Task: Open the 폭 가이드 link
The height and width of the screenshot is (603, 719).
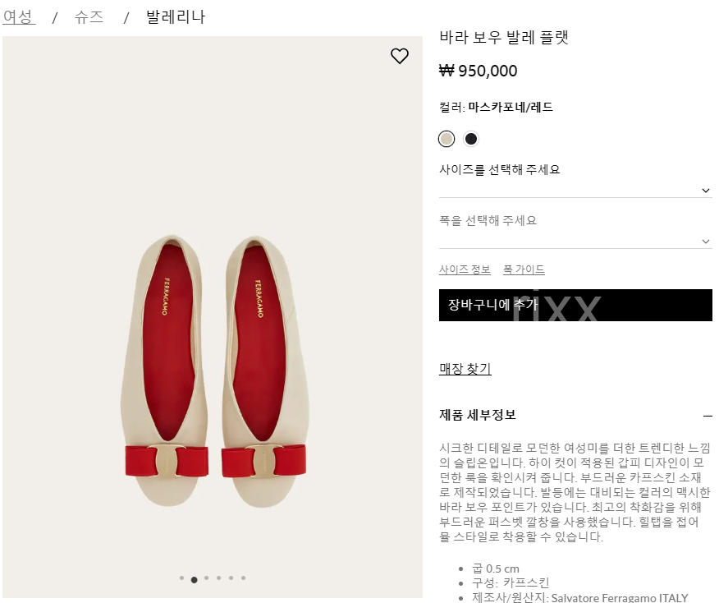Action: pos(524,270)
